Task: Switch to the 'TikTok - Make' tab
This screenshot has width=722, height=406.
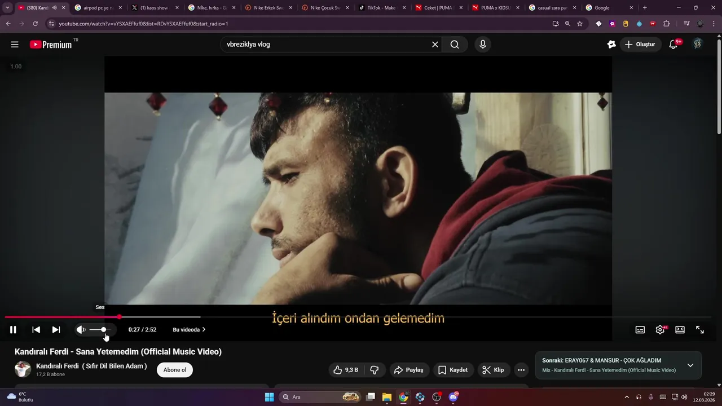Action: 381,8
